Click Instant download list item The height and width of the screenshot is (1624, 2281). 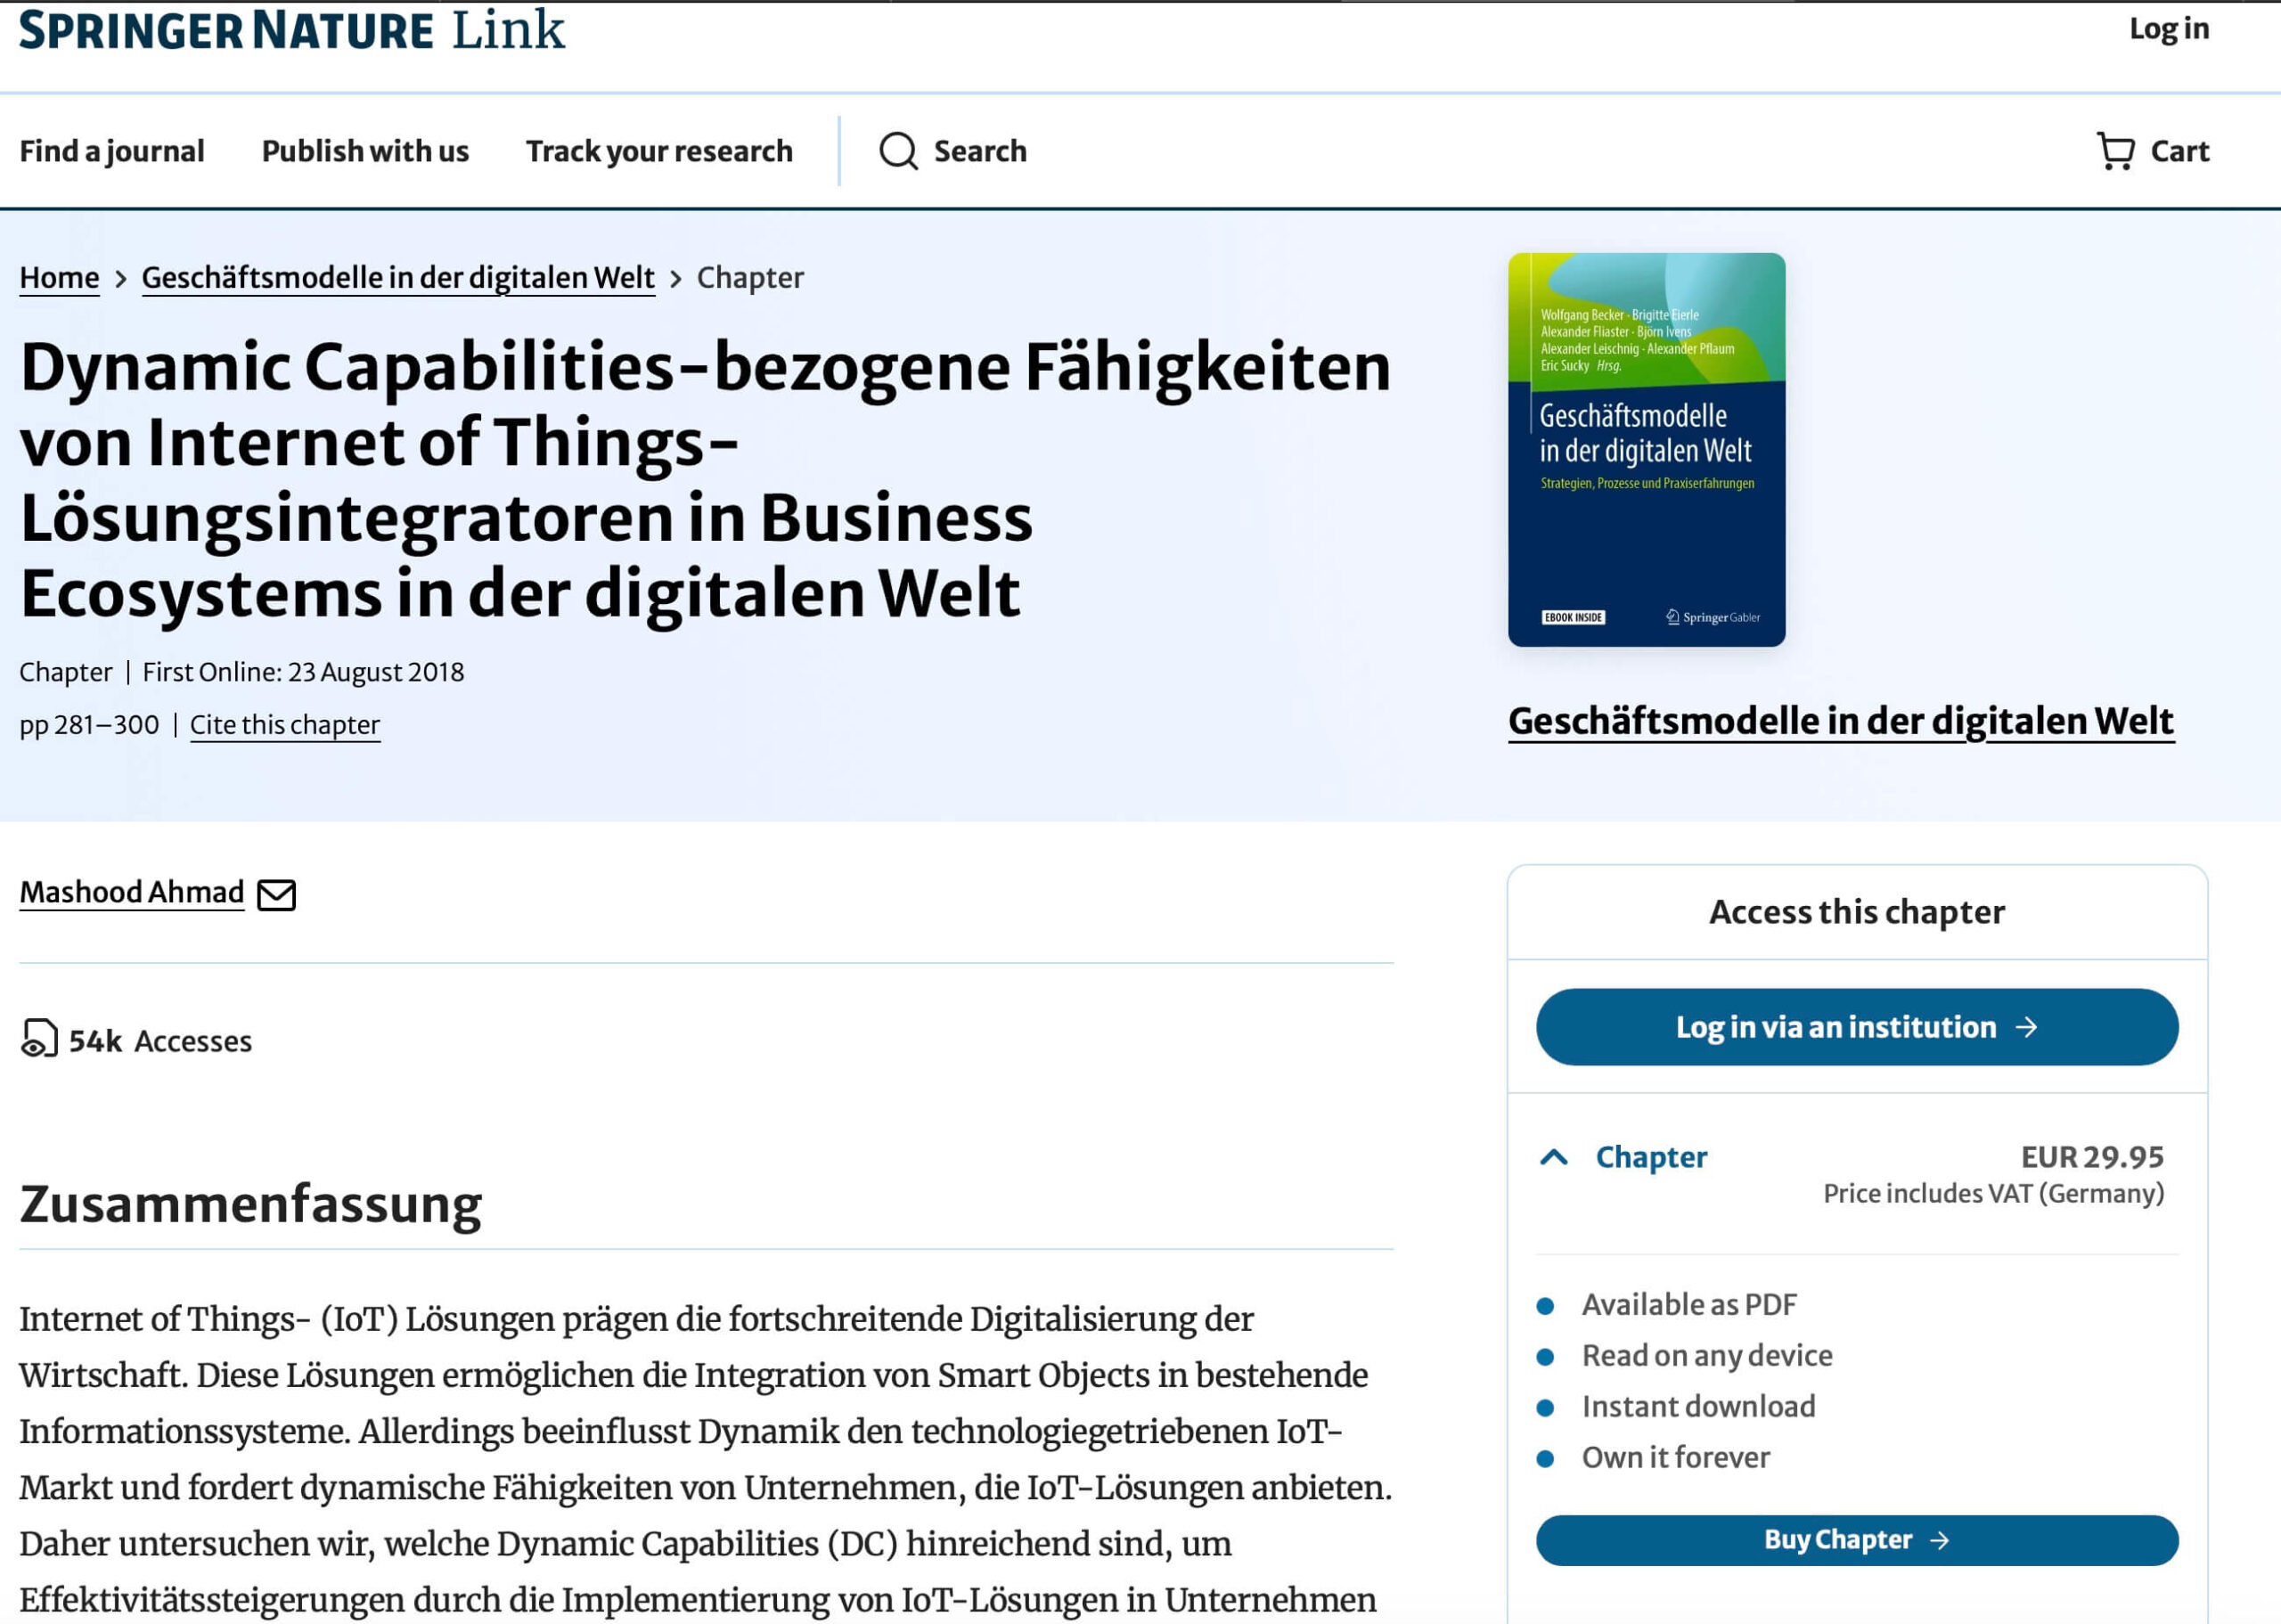1698,1406
